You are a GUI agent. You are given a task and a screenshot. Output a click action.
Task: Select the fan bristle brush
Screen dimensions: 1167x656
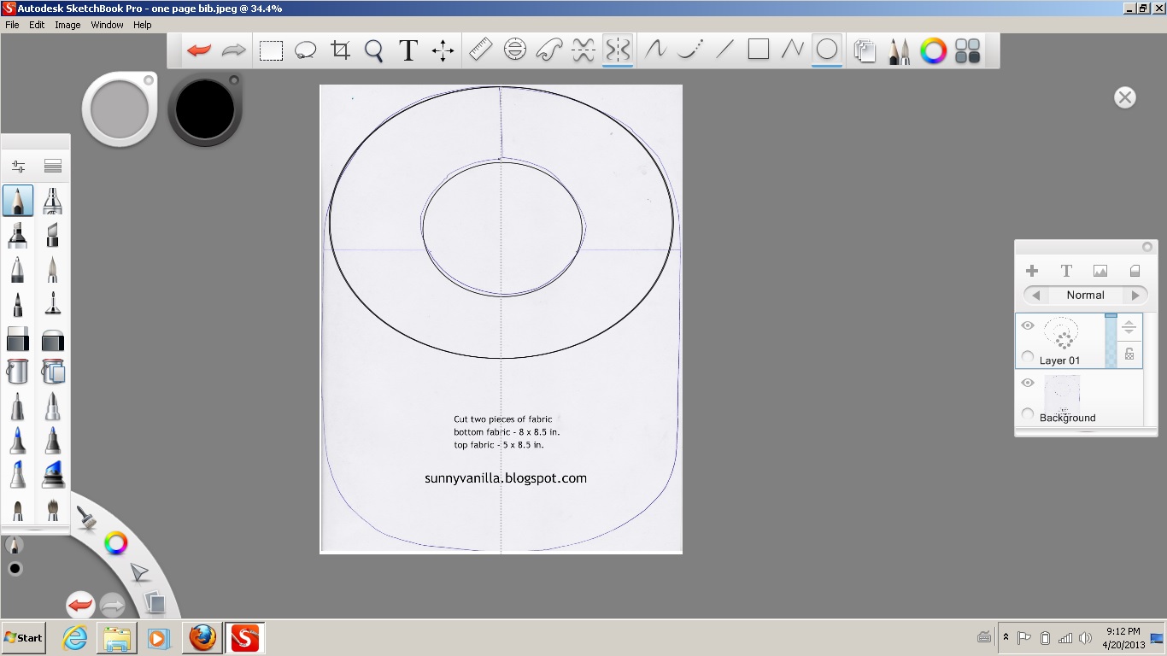coord(53,510)
